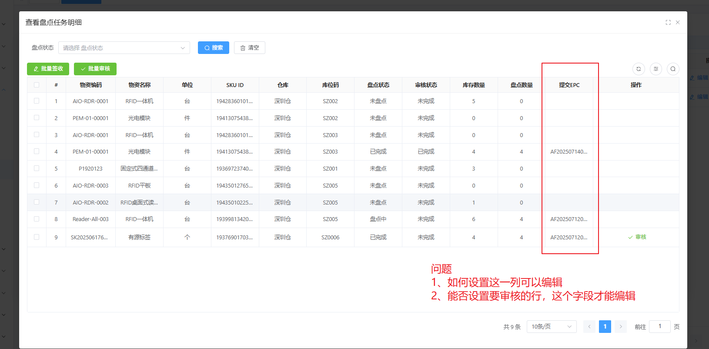The height and width of the screenshot is (349, 709).
Task: Click the 批量签收 button
Action: point(48,69)
